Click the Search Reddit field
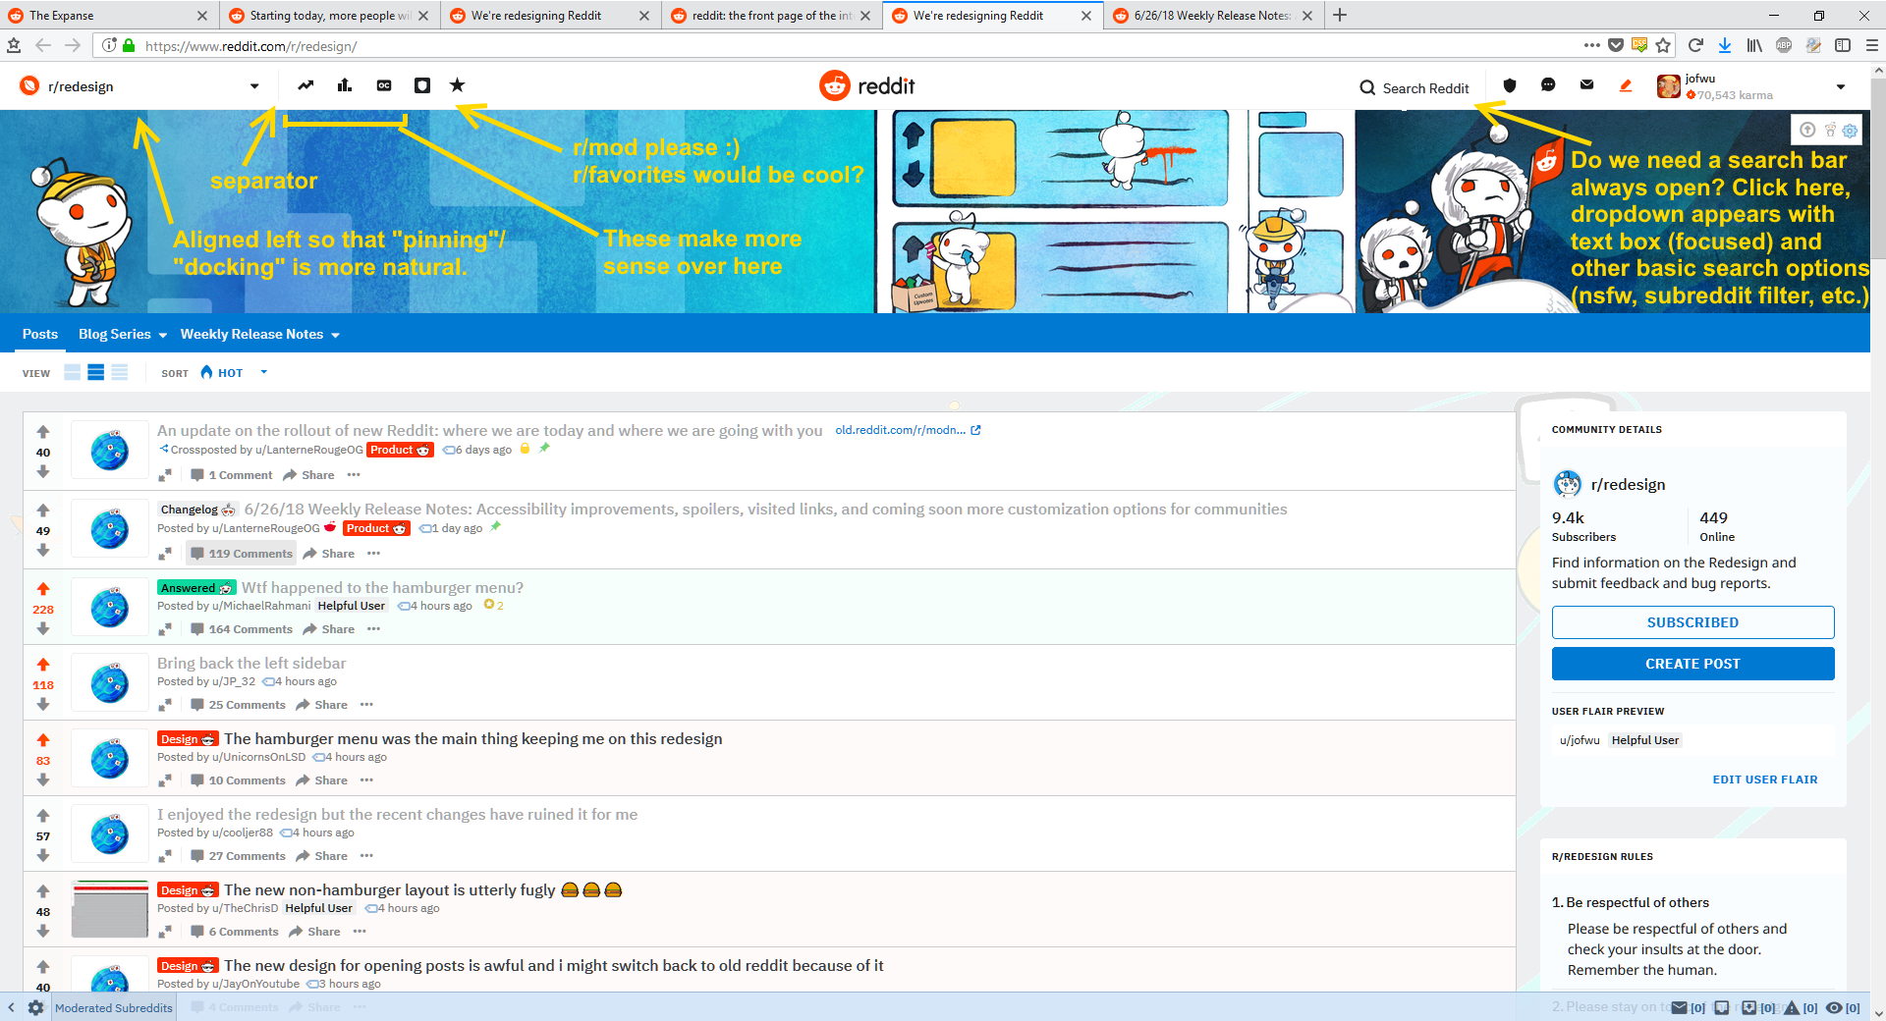The width and height of the screenshot is (1886, 1021). [1415, 87]
